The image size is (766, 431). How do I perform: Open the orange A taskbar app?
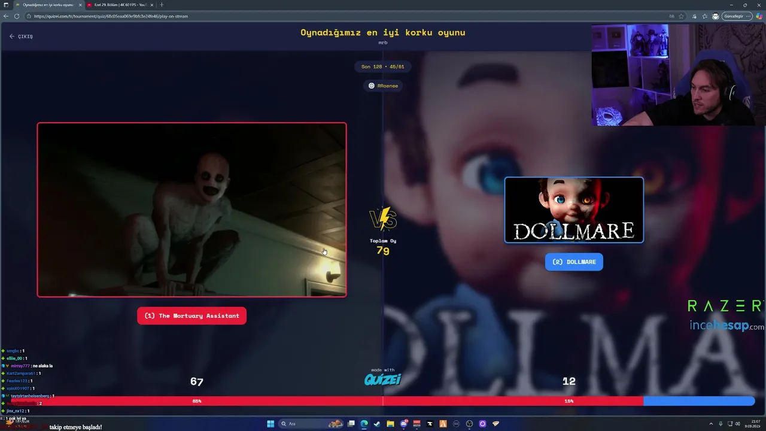click(443, 424)
